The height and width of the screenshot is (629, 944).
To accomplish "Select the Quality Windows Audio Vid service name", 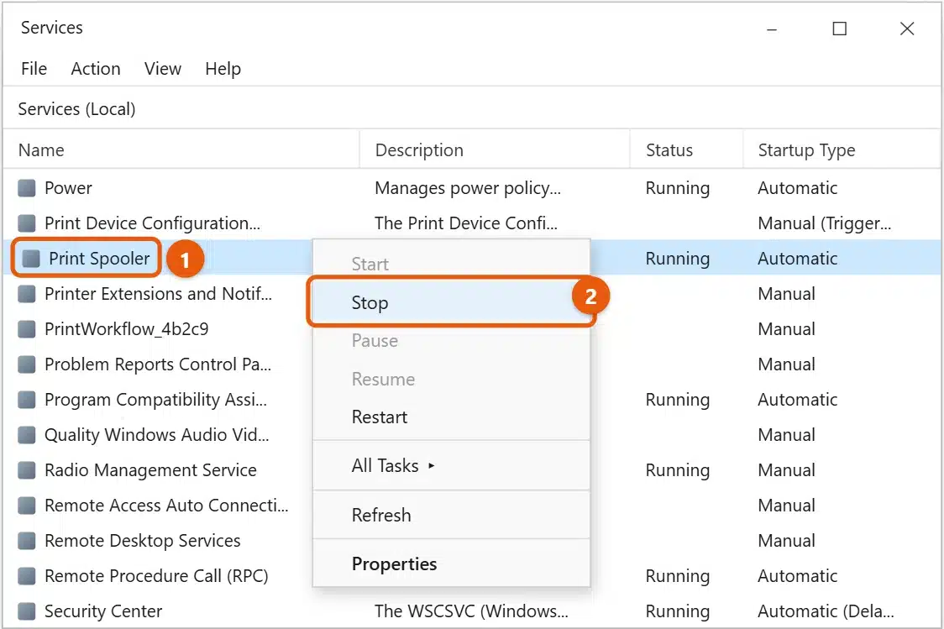I will (156, 434).
